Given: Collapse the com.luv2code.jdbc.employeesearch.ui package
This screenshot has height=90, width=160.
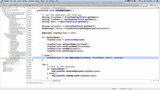Looking at the screenshot, I should [x=4, y=34].
